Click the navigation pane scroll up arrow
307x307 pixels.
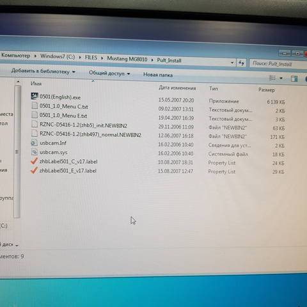18,82
